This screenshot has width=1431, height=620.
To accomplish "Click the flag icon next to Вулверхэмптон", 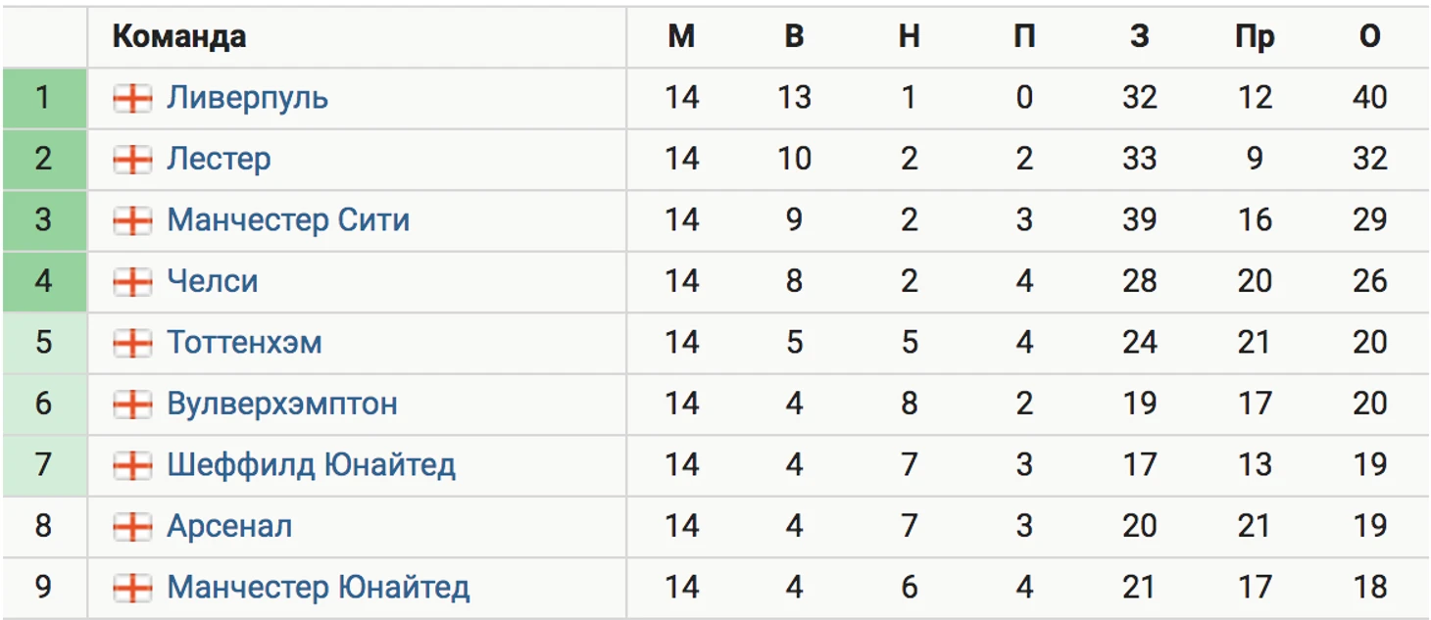I will click(x=132, y=405).
